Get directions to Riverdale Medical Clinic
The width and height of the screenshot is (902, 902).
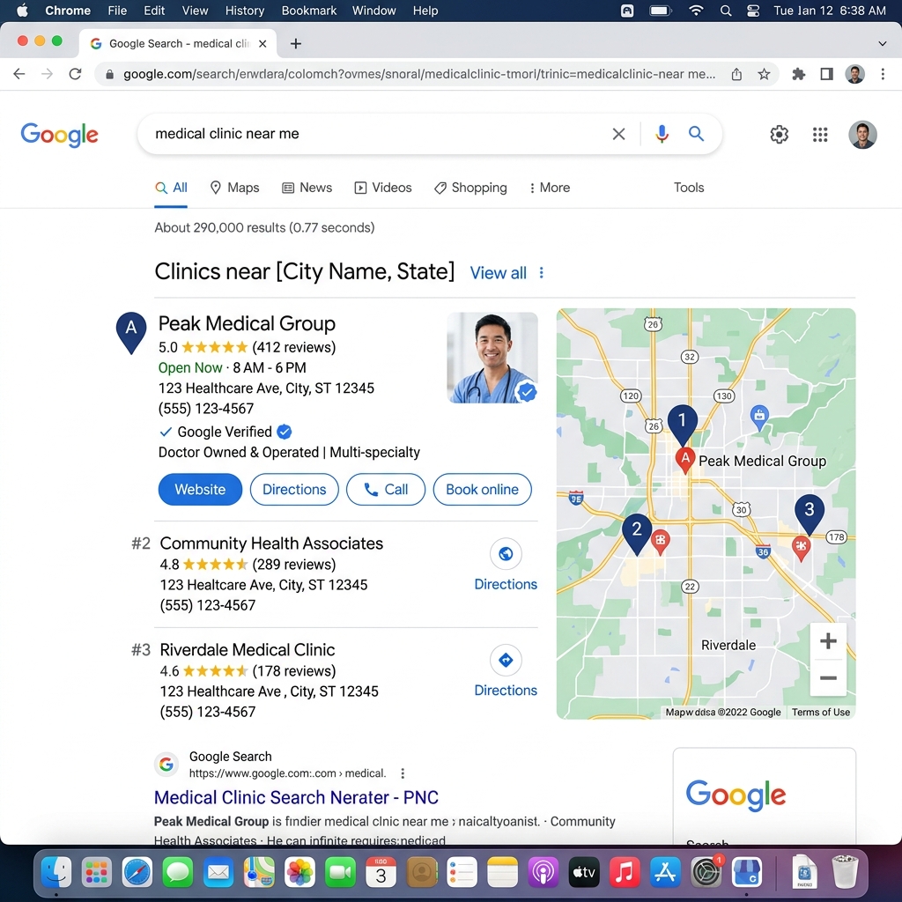506,672
